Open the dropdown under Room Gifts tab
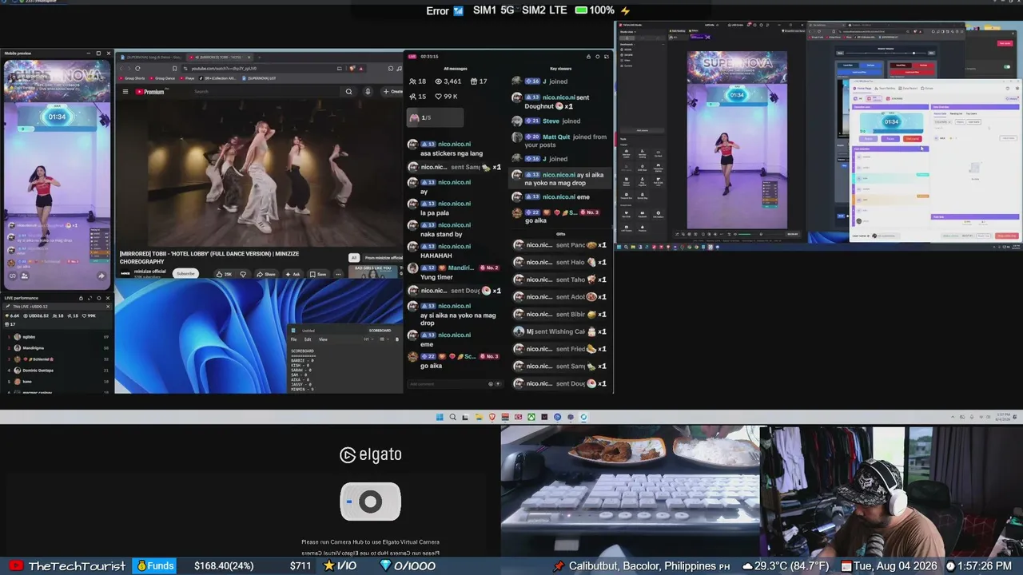The image size is (1023, 575). click(x=941, y=121)
